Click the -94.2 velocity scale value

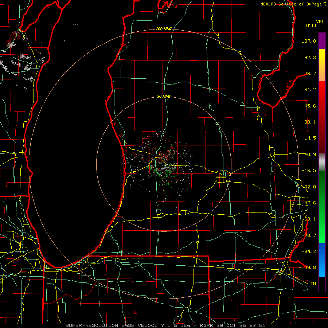point(309,251)
